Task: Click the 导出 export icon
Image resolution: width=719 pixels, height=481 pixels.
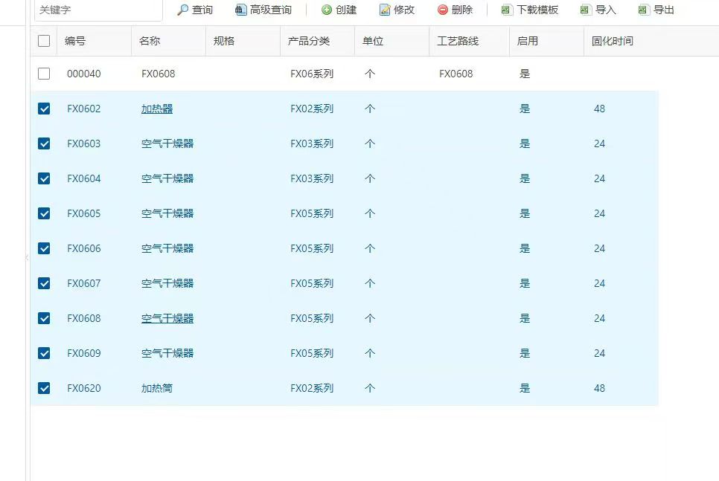Action: pos(644,10)
